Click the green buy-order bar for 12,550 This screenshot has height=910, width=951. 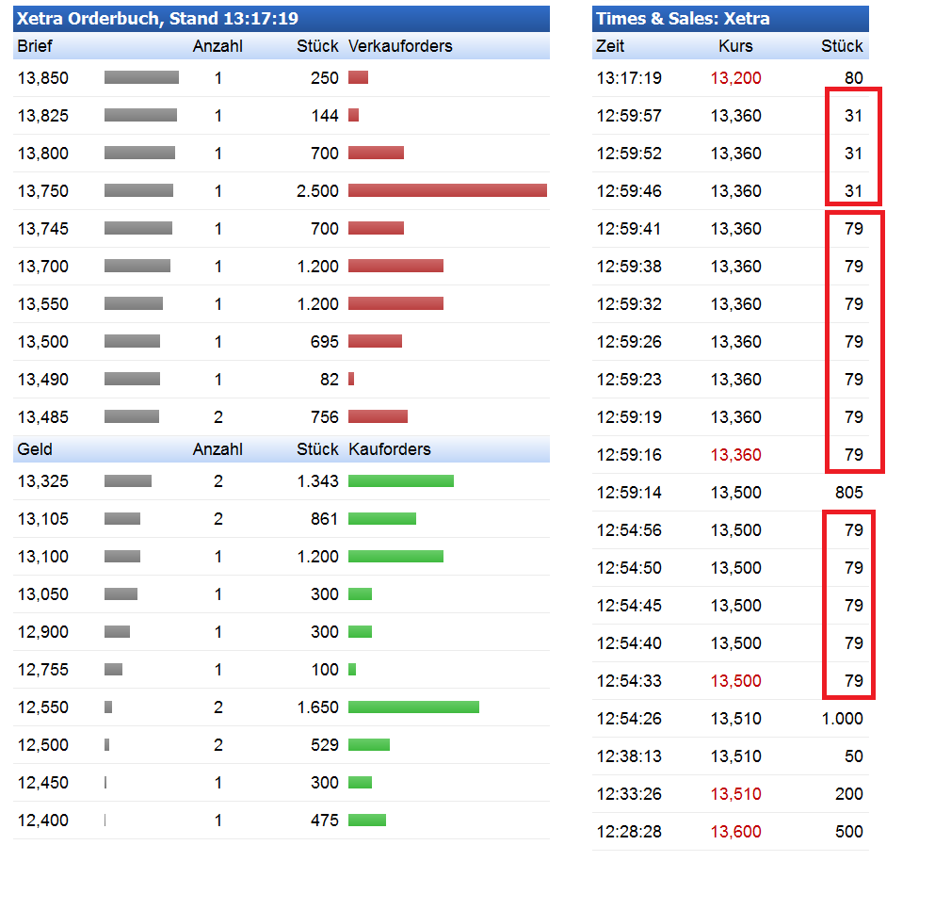(413, 707)
